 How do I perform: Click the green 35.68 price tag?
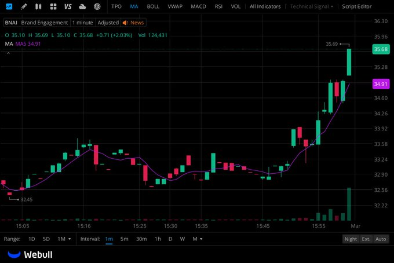click(x=381, y=49)
